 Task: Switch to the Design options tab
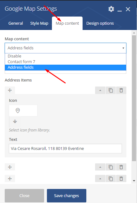click(100, 23)
